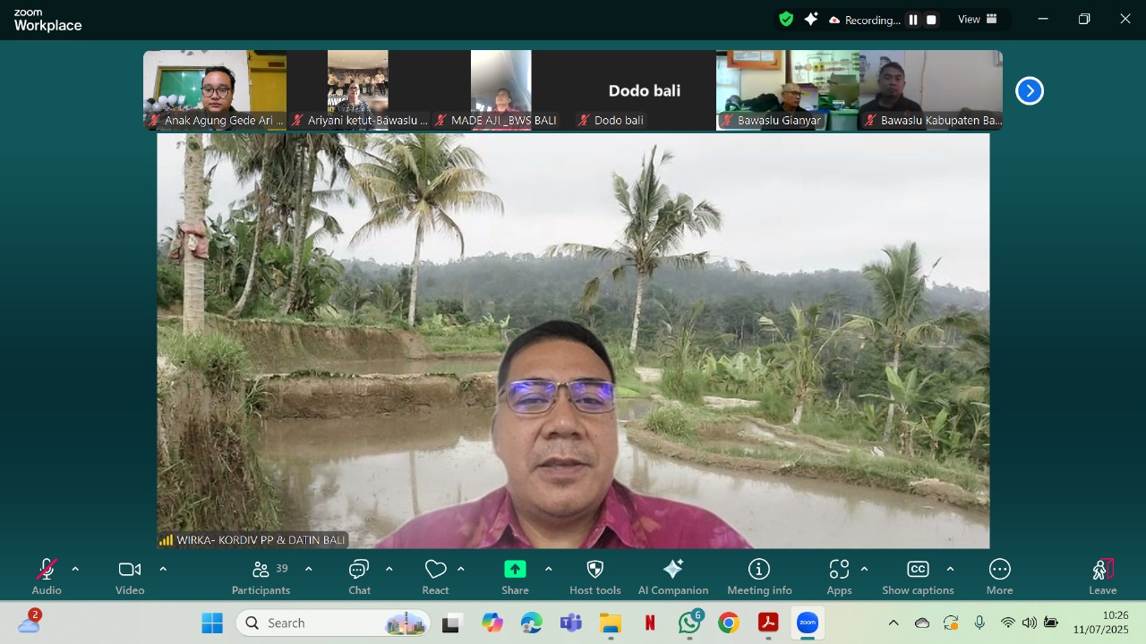Share your screen with the Share icon
This screenshot has height=644, width=1146.
(x=515, y=569)
